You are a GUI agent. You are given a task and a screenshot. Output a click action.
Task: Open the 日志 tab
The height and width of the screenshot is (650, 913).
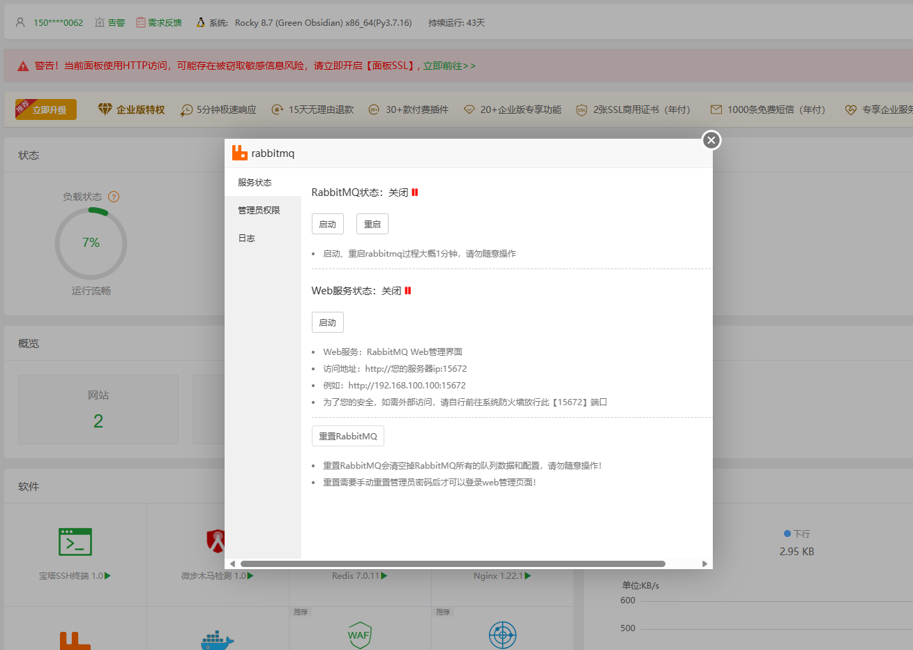[263, 238]
